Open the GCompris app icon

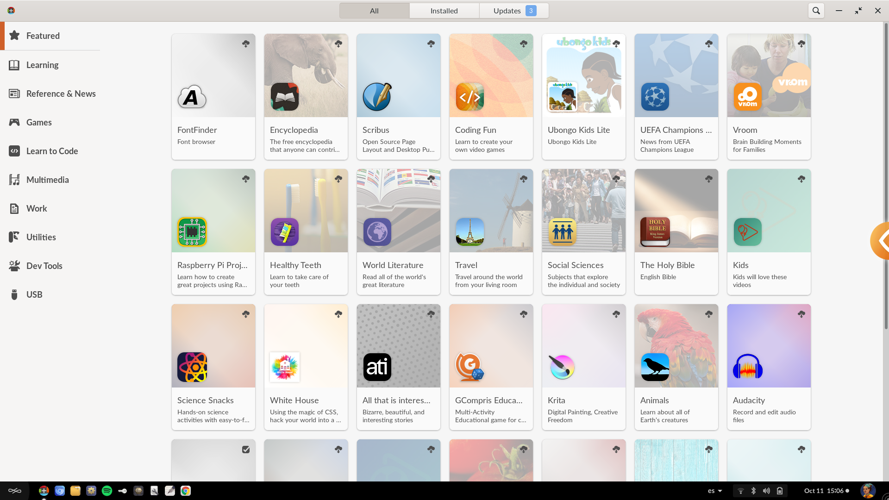pos(470,368)
